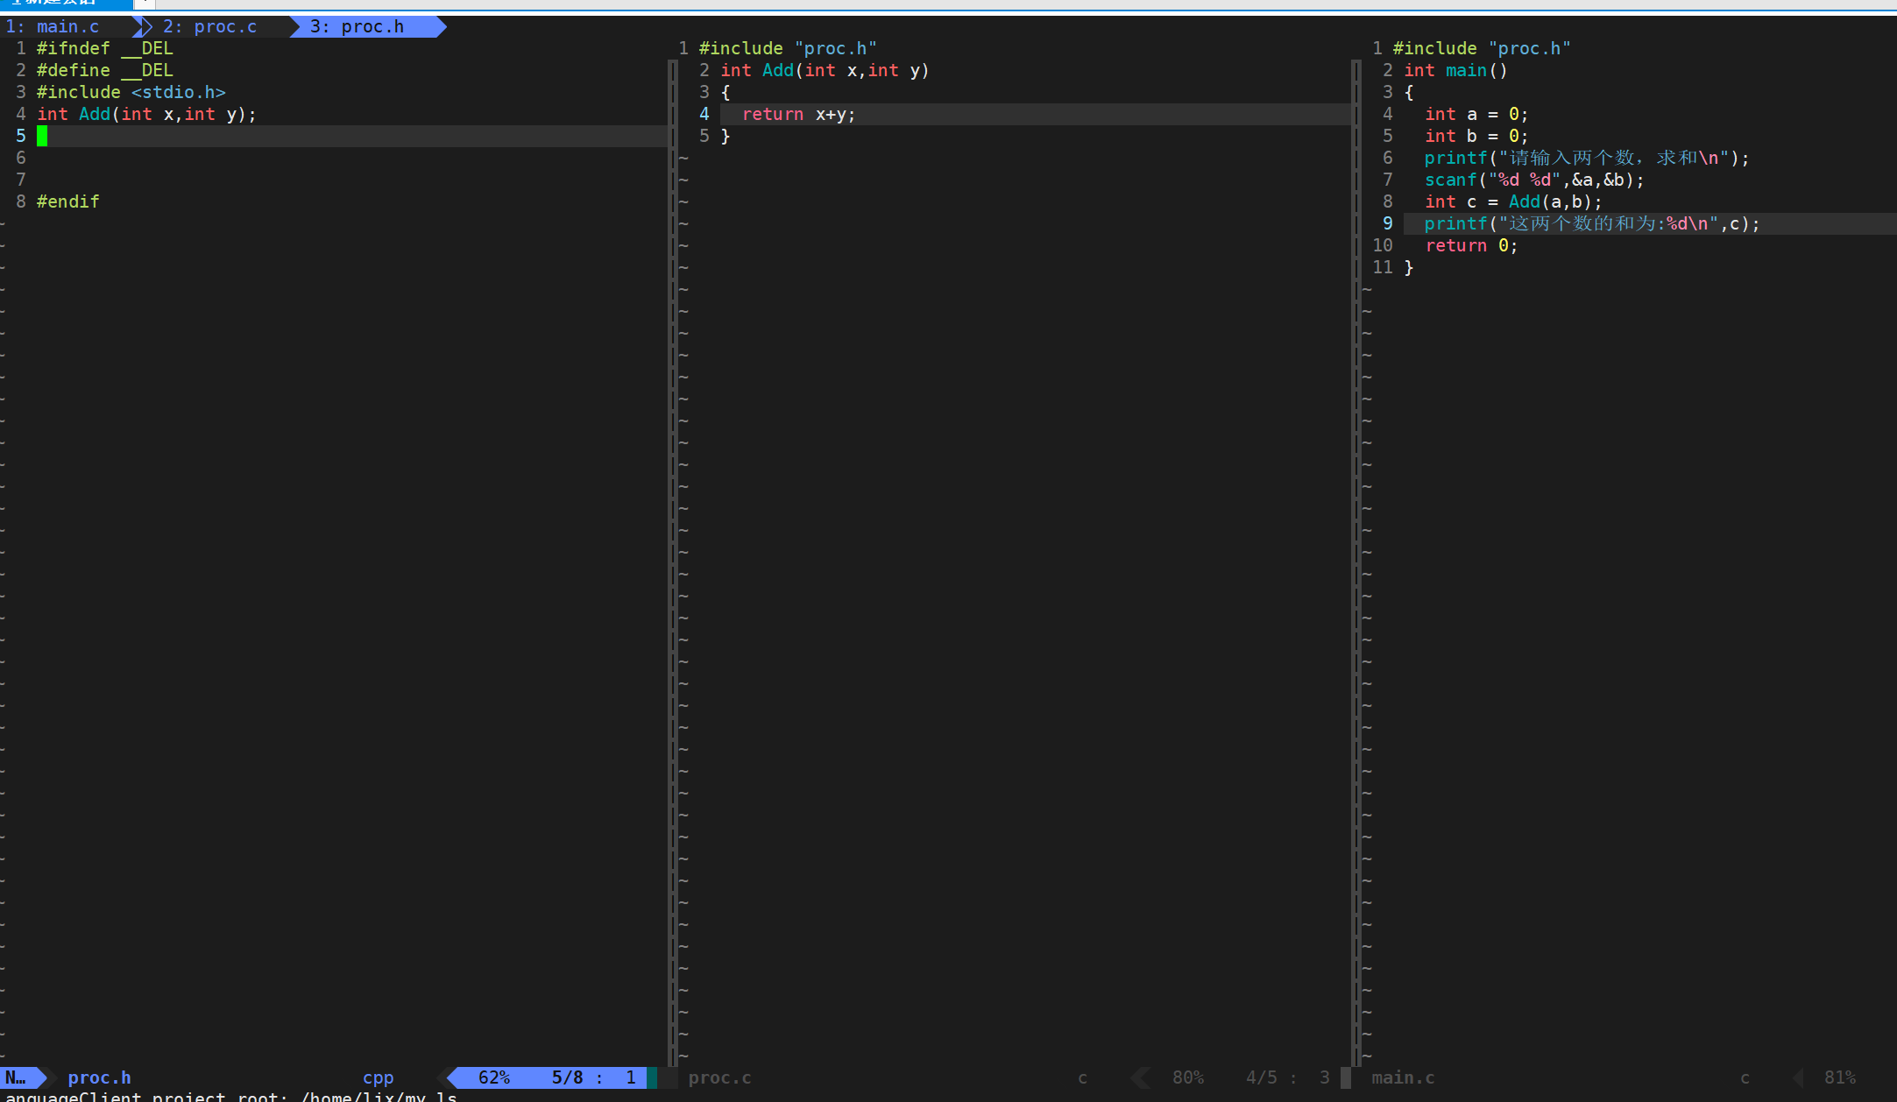
Task: Click 'int c = Add(a,b);' in main.c
Action: pyautogui.click(x=1512, y=201)
